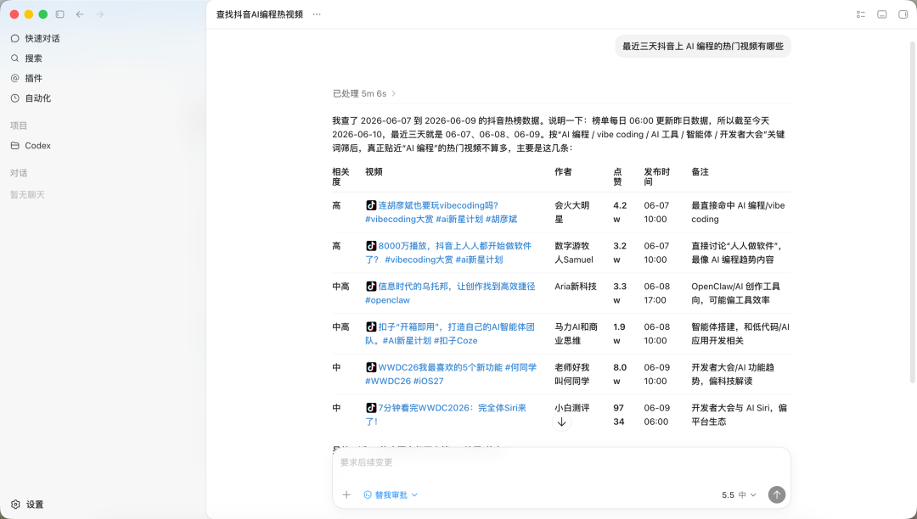Click the plus attachment button
Image resolution: width=917 pixels, height=519 pixels.
(x=346, y=495)
